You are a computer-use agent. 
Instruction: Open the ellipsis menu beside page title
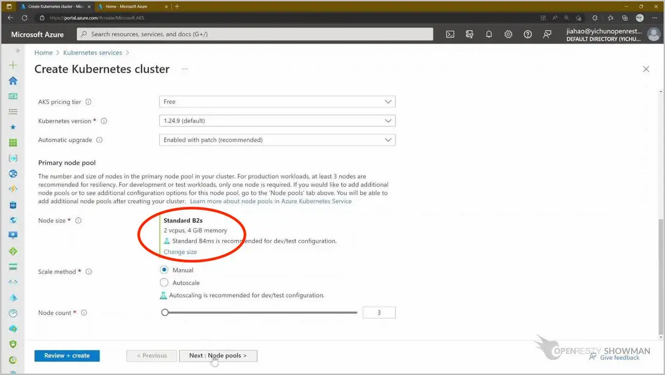[185, 69]
